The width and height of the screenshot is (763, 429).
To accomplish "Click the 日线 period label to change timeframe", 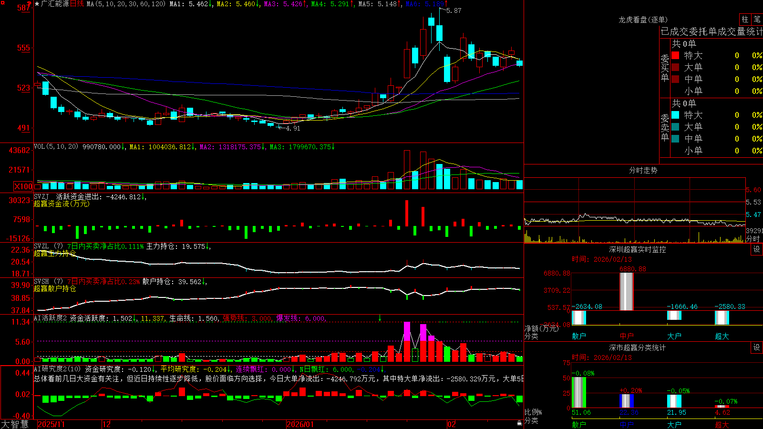I will pos(77,4).
